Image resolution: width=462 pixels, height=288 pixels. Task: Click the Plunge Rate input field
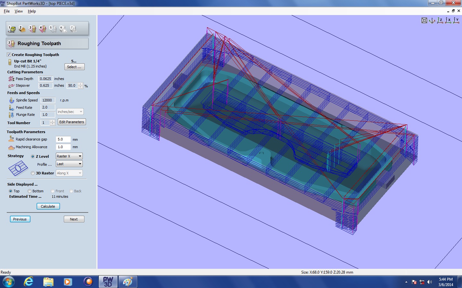click(x=48, y=115)
